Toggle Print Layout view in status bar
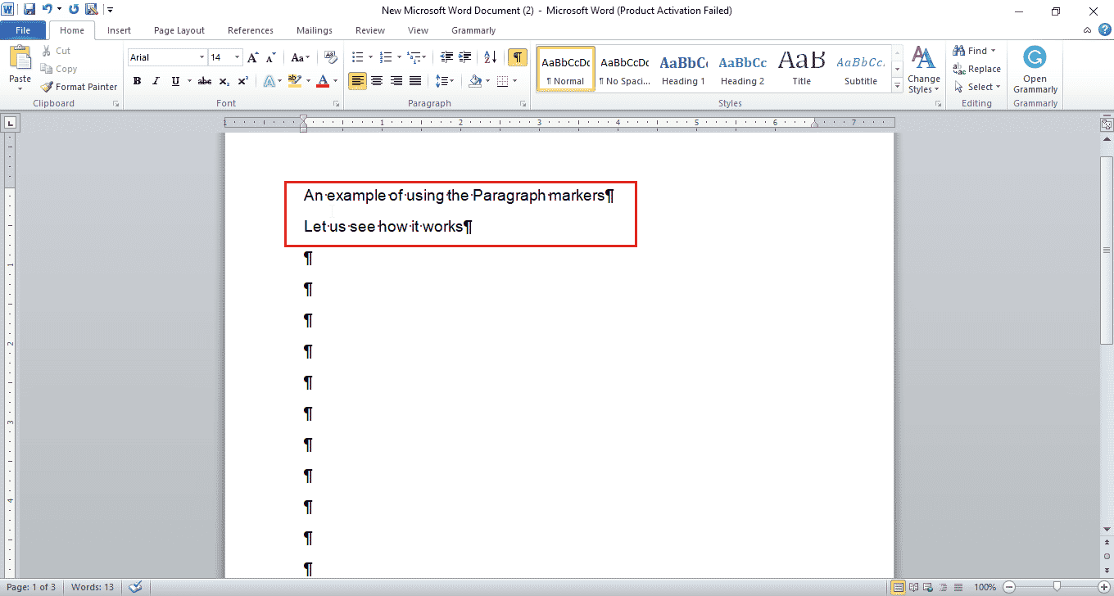 [x=898, y=587]
